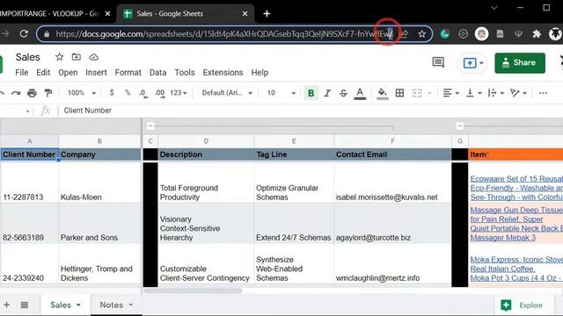
Task: Decrease decimal places
Action: tap(143, 93)
